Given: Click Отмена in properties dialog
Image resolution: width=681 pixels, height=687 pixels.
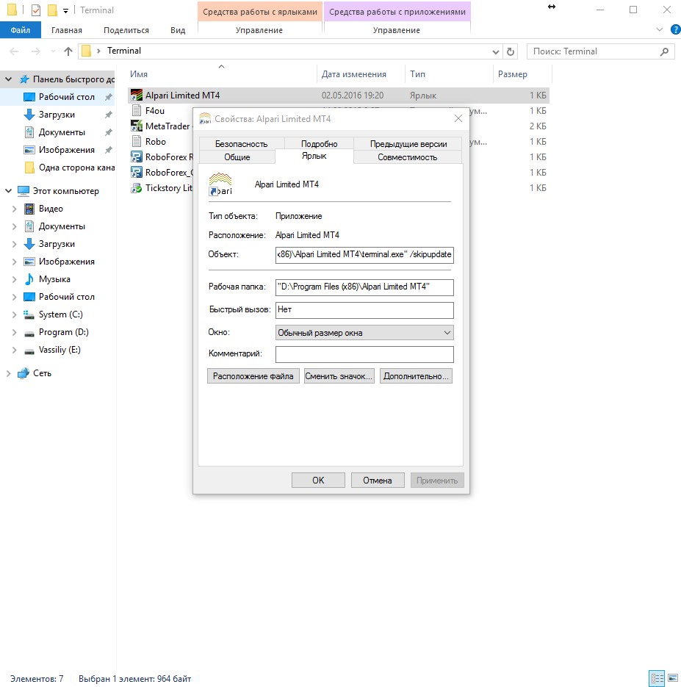Looking at the screenshot, I should [377, 481].
